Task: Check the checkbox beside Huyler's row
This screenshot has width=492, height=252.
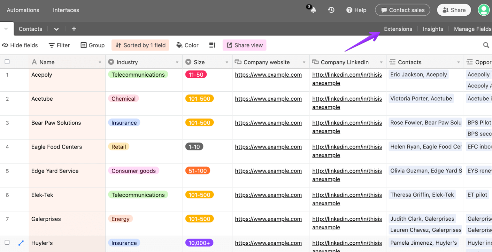Action: pos(7,243)
